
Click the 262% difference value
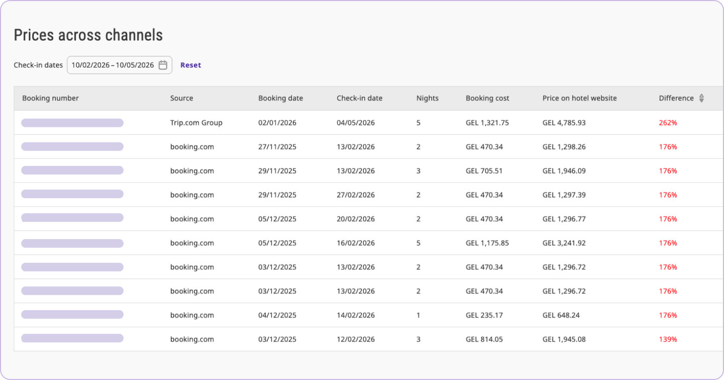pyautogui.click(x=668, y=123)
